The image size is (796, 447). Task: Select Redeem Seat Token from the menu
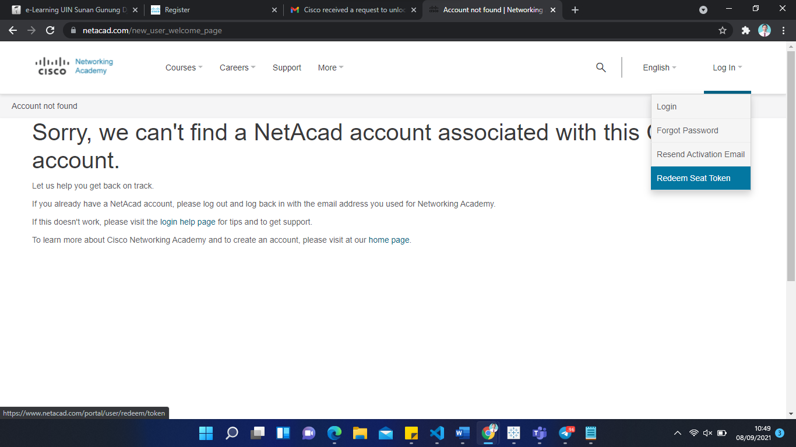700,178
